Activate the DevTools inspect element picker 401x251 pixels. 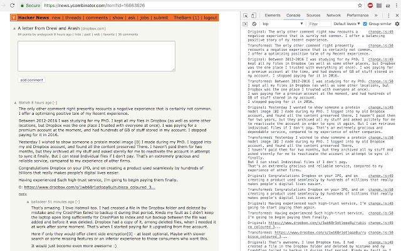point(245,15)
